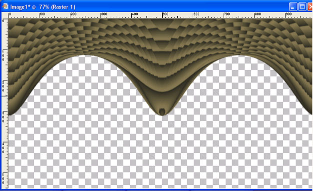Click the 700 mark on the top ruler
313x191 pixels.
pyautogui.click(x=227, y=14)
